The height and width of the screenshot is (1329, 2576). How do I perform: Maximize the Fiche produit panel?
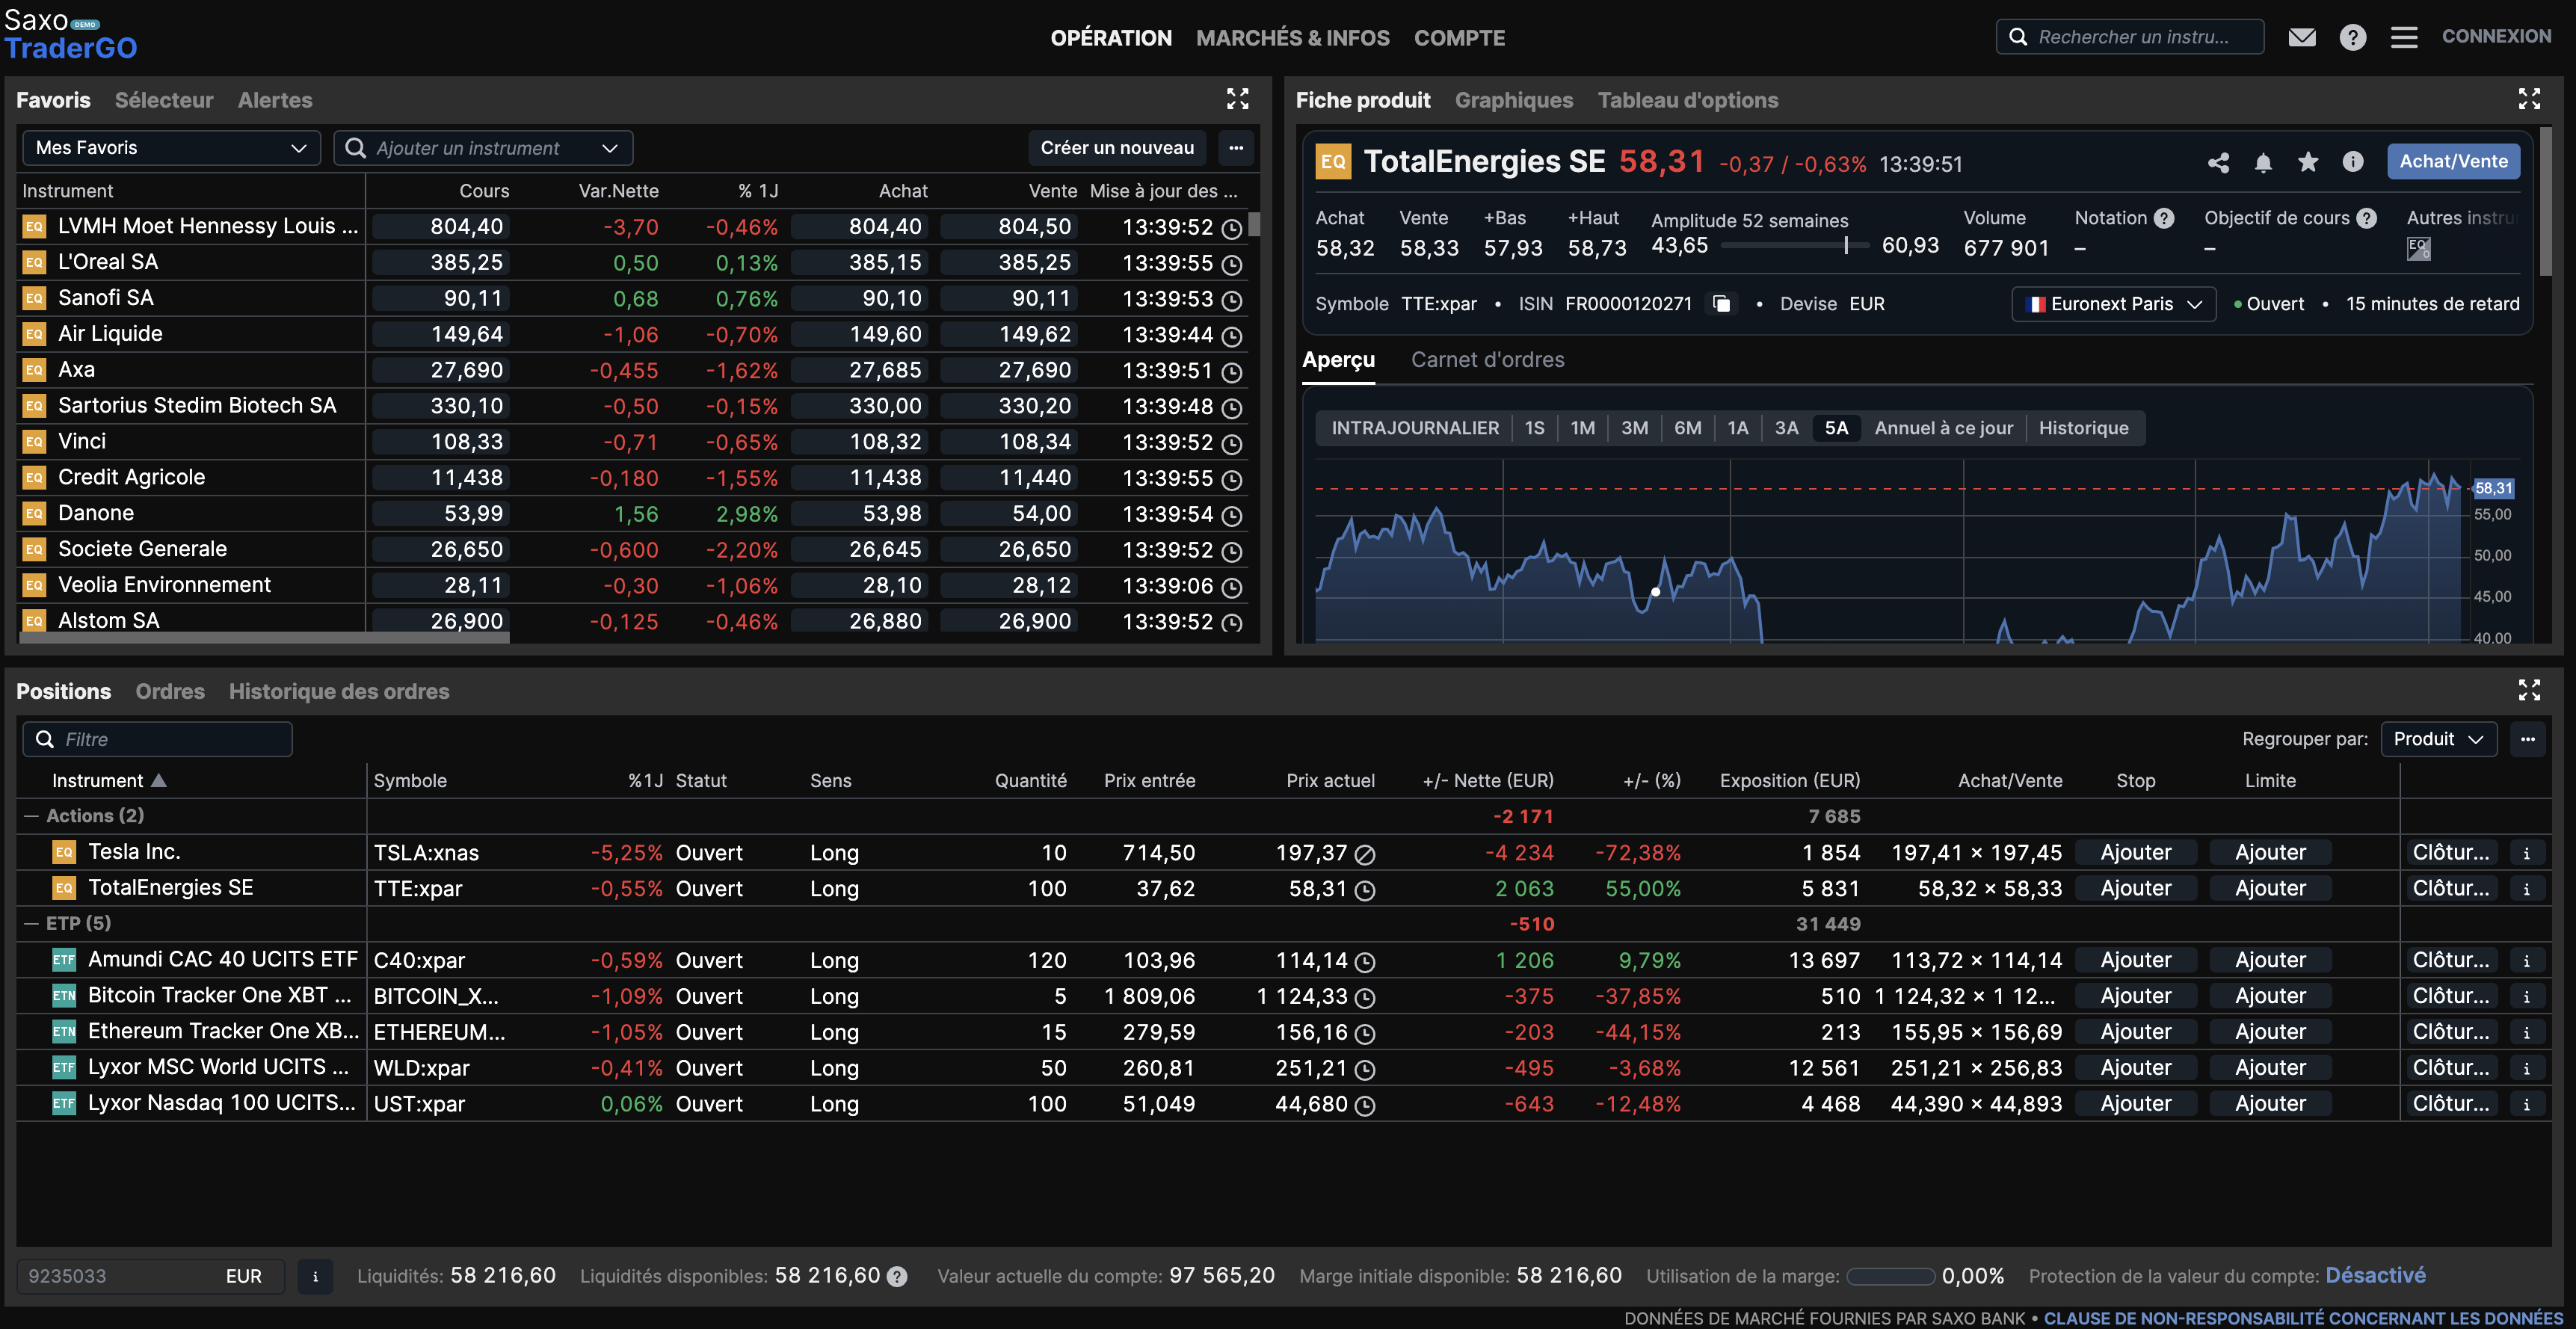(x=2529, y=98)
